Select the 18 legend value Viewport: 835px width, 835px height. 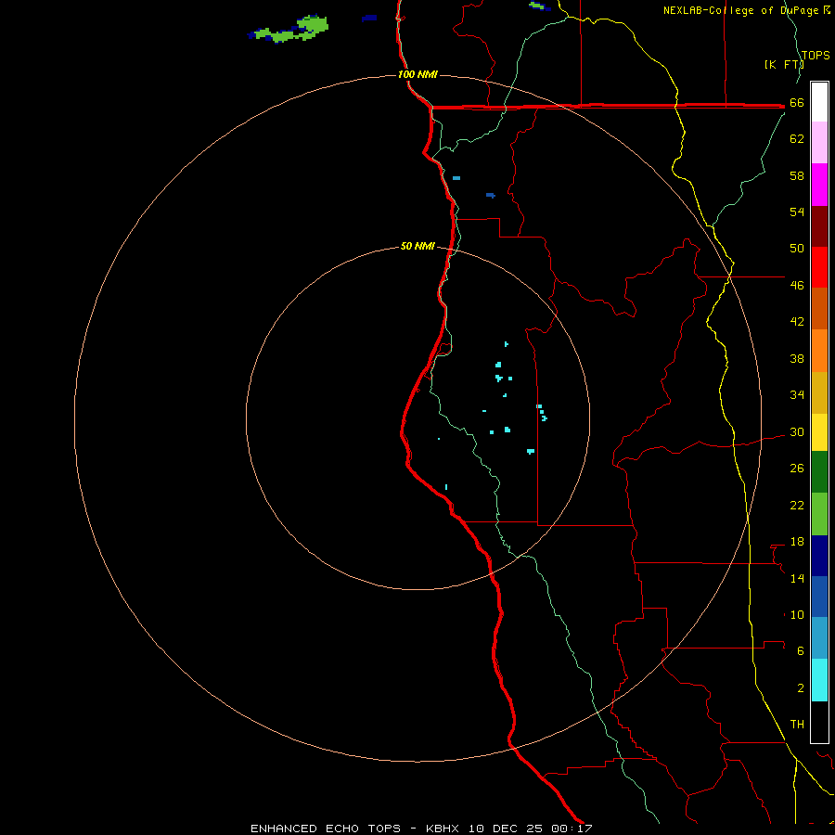tap(797, 542)
